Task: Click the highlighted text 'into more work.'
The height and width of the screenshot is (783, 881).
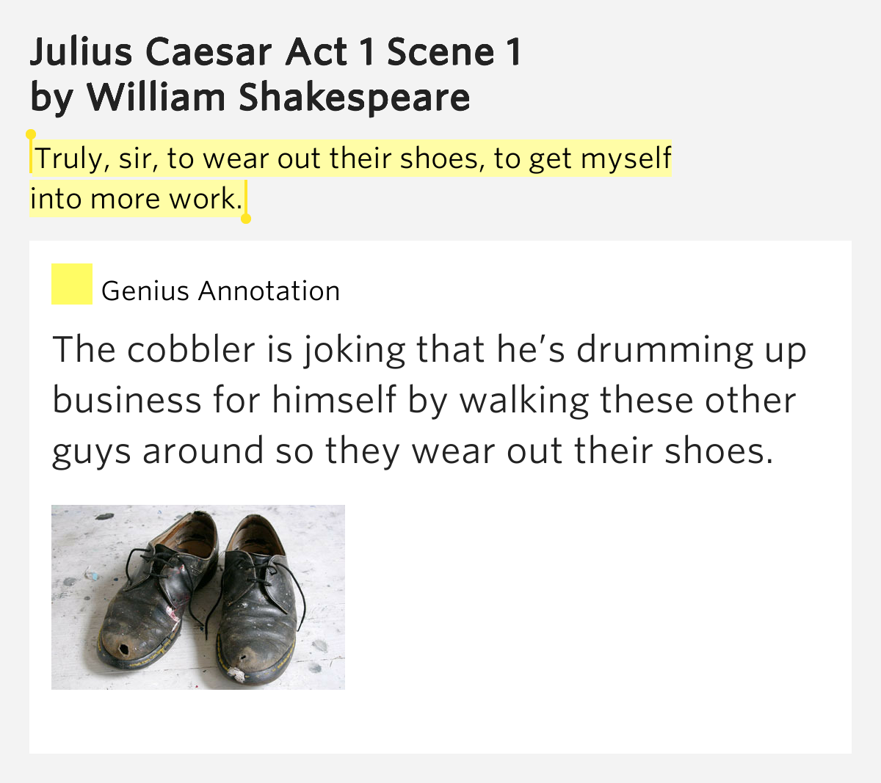Action: tap(137, 198)
